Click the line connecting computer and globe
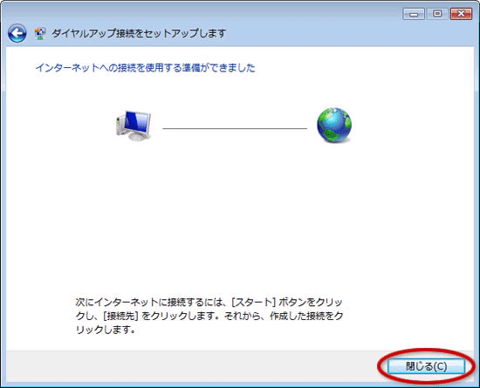Image resolution: width=480 pixels, height=388 pixels. 235,128
